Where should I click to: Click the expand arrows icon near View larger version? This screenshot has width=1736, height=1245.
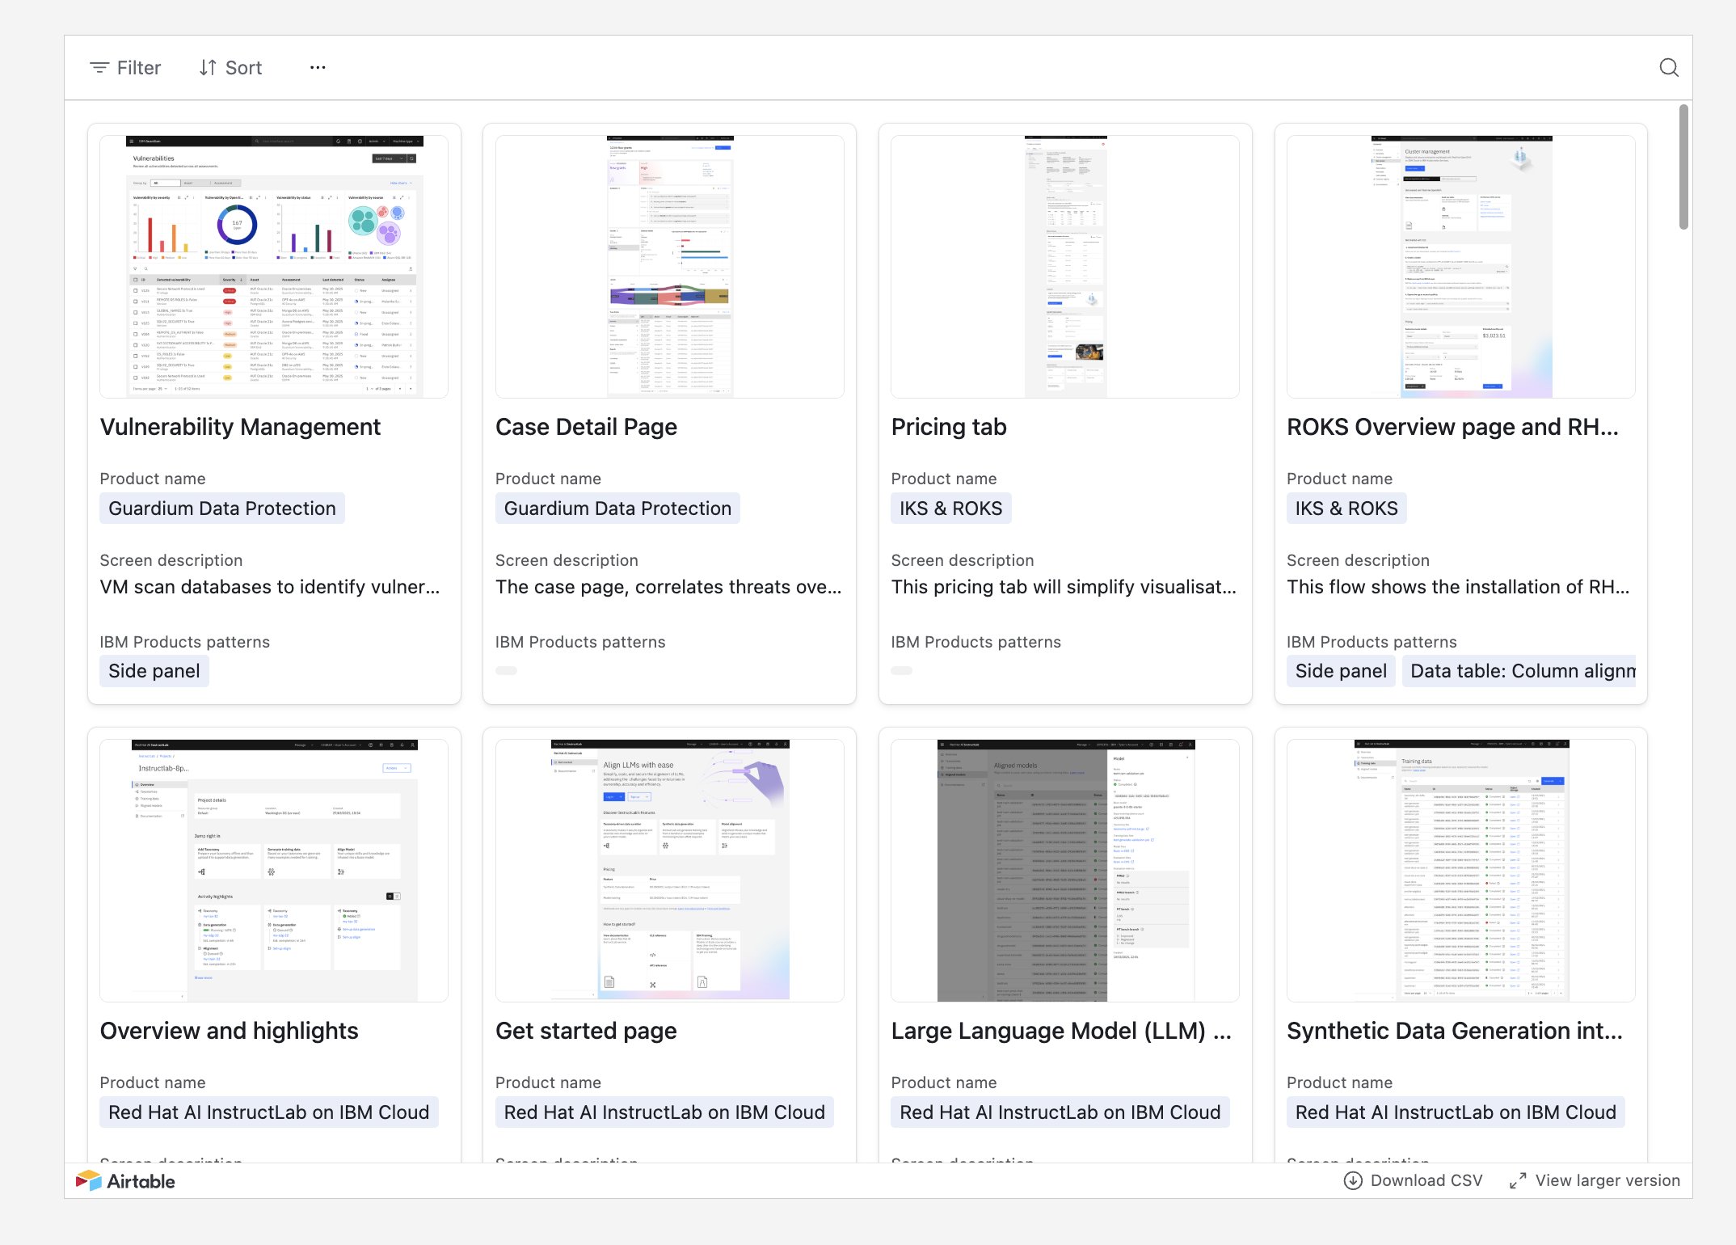coord(1518,1180)
